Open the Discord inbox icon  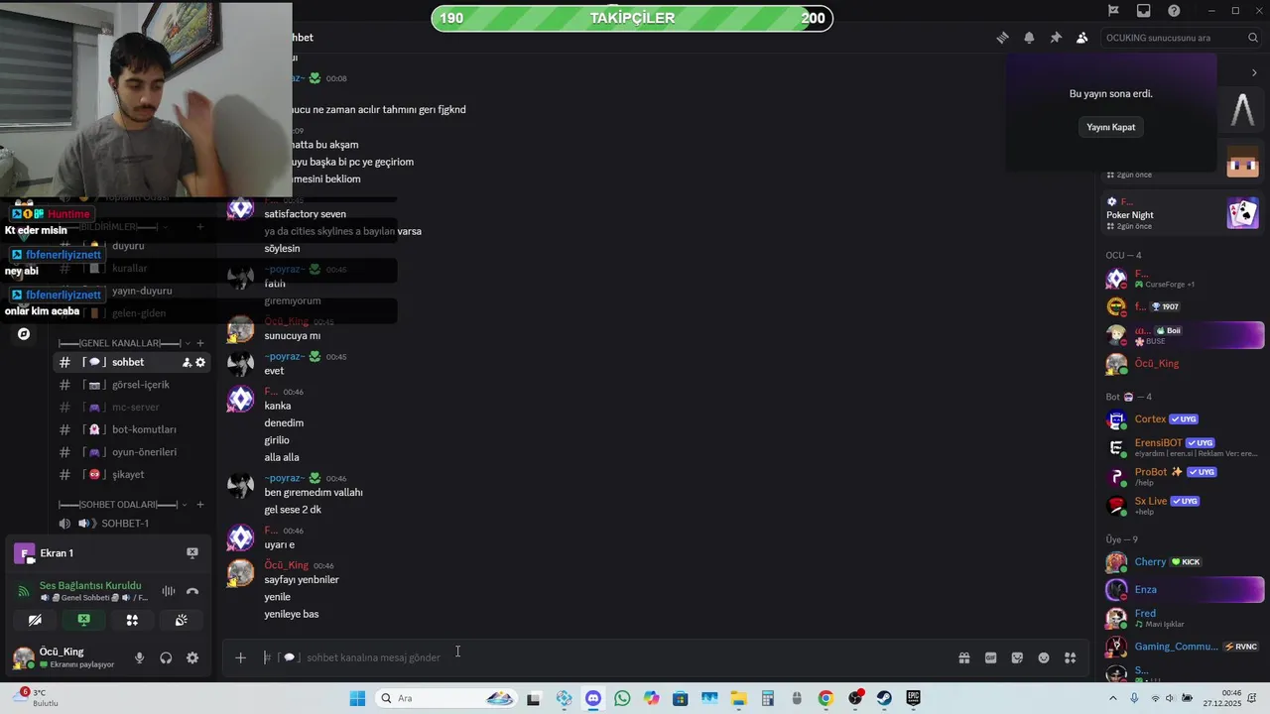[1144, 11]
